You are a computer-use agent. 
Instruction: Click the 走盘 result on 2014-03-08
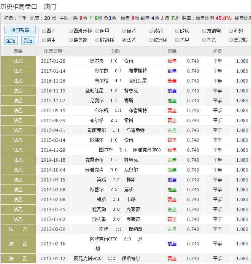point(172,190)
